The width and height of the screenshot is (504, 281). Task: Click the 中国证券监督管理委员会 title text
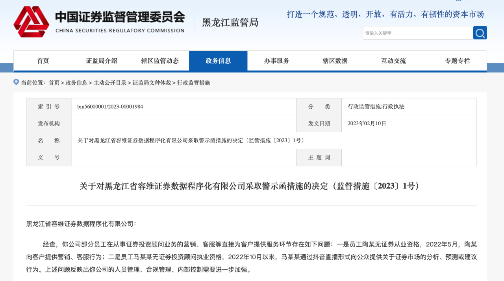[x=120, y=17]
